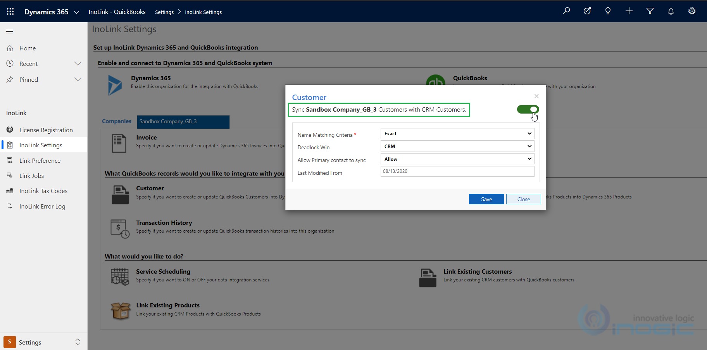This screenshot has height=350, width=707.
Task: Click the Home house icon in sidebar
Action: [x=10, y=48]
